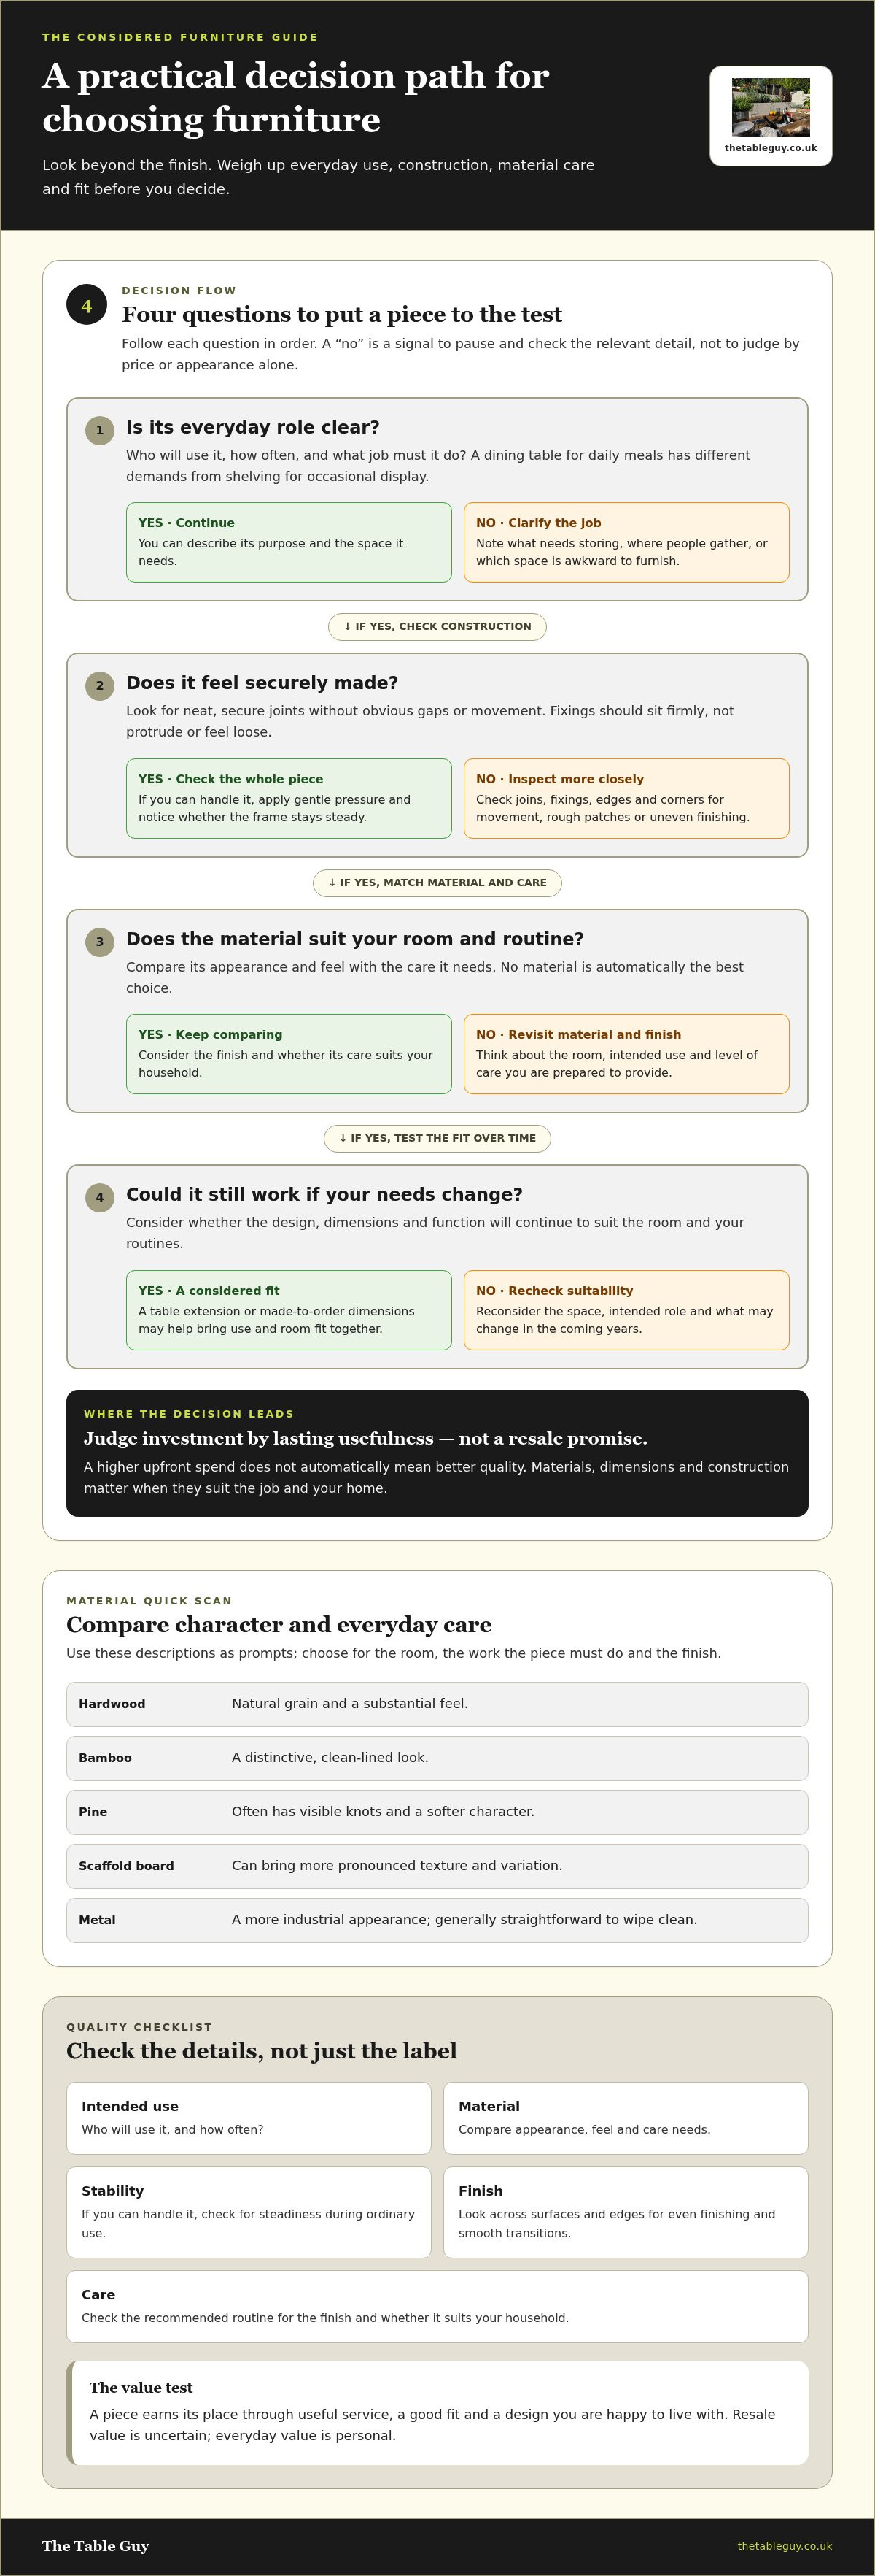Select the Hardwood material row
875x2576 pixels.
[x=437, y=1704]
